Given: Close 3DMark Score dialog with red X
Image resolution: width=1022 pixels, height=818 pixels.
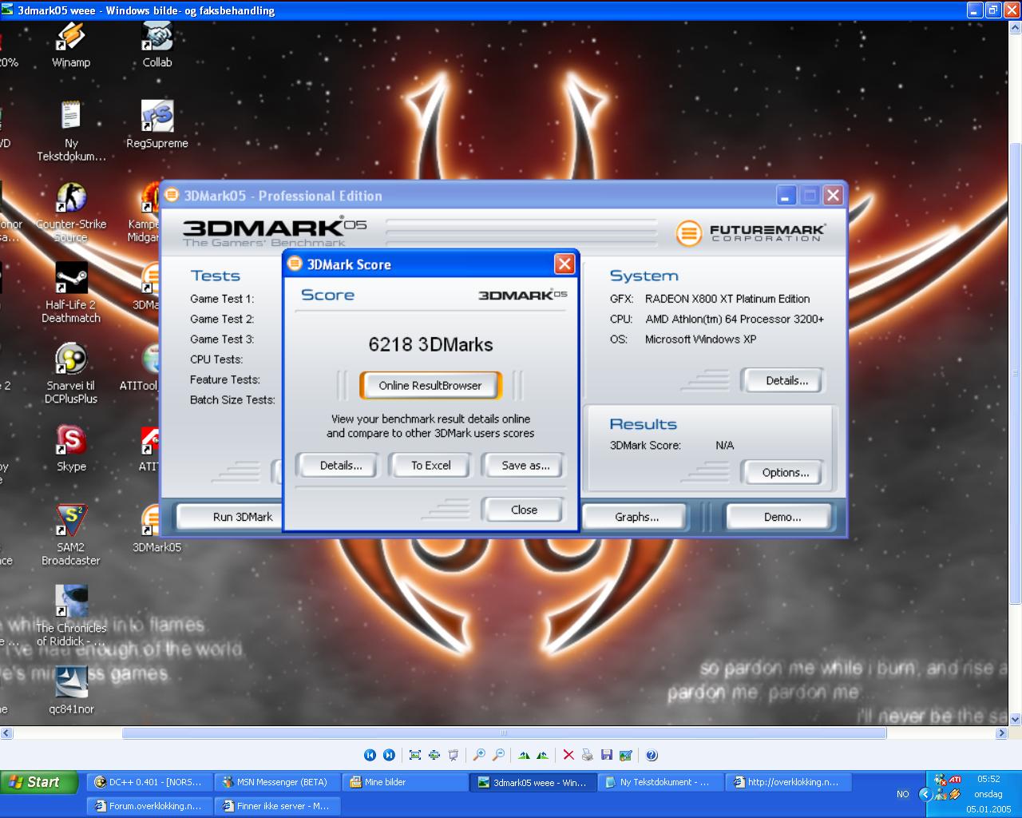Looking at the screenshot, I should point(564,264).
